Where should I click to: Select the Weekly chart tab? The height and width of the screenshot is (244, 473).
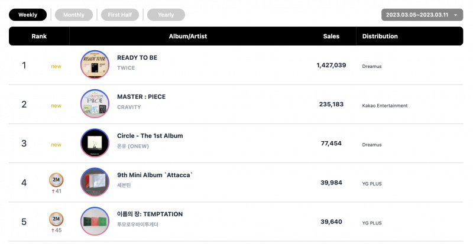pos(28,15)
